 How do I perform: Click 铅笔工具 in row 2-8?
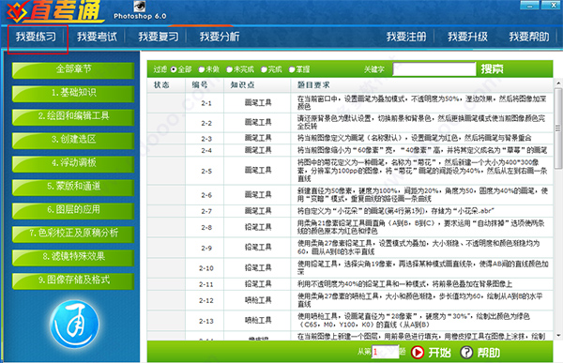click(258, 227)
